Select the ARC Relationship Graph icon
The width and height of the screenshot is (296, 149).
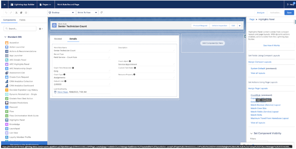[x=7, y=69]
